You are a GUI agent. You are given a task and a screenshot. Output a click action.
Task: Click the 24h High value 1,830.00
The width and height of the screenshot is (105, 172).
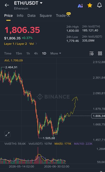[x=73, y=31]
